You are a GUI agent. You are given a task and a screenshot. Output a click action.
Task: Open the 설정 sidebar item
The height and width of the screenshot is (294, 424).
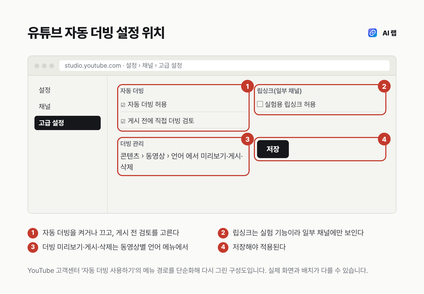tap(45, 90)
